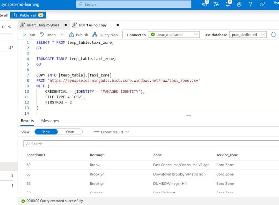Click the Insert using Copy script icon
The height and width of the screenshot is (205, 279).
click(75, 25)
